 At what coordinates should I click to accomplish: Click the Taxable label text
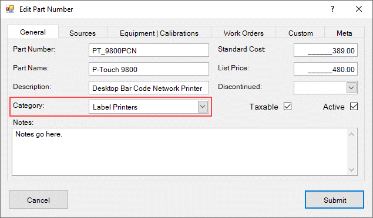tap(264, 107)
